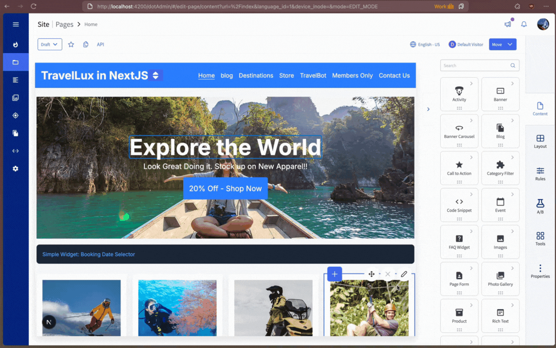
Task: Open the settings gear in sidebar
Action: 16,169
